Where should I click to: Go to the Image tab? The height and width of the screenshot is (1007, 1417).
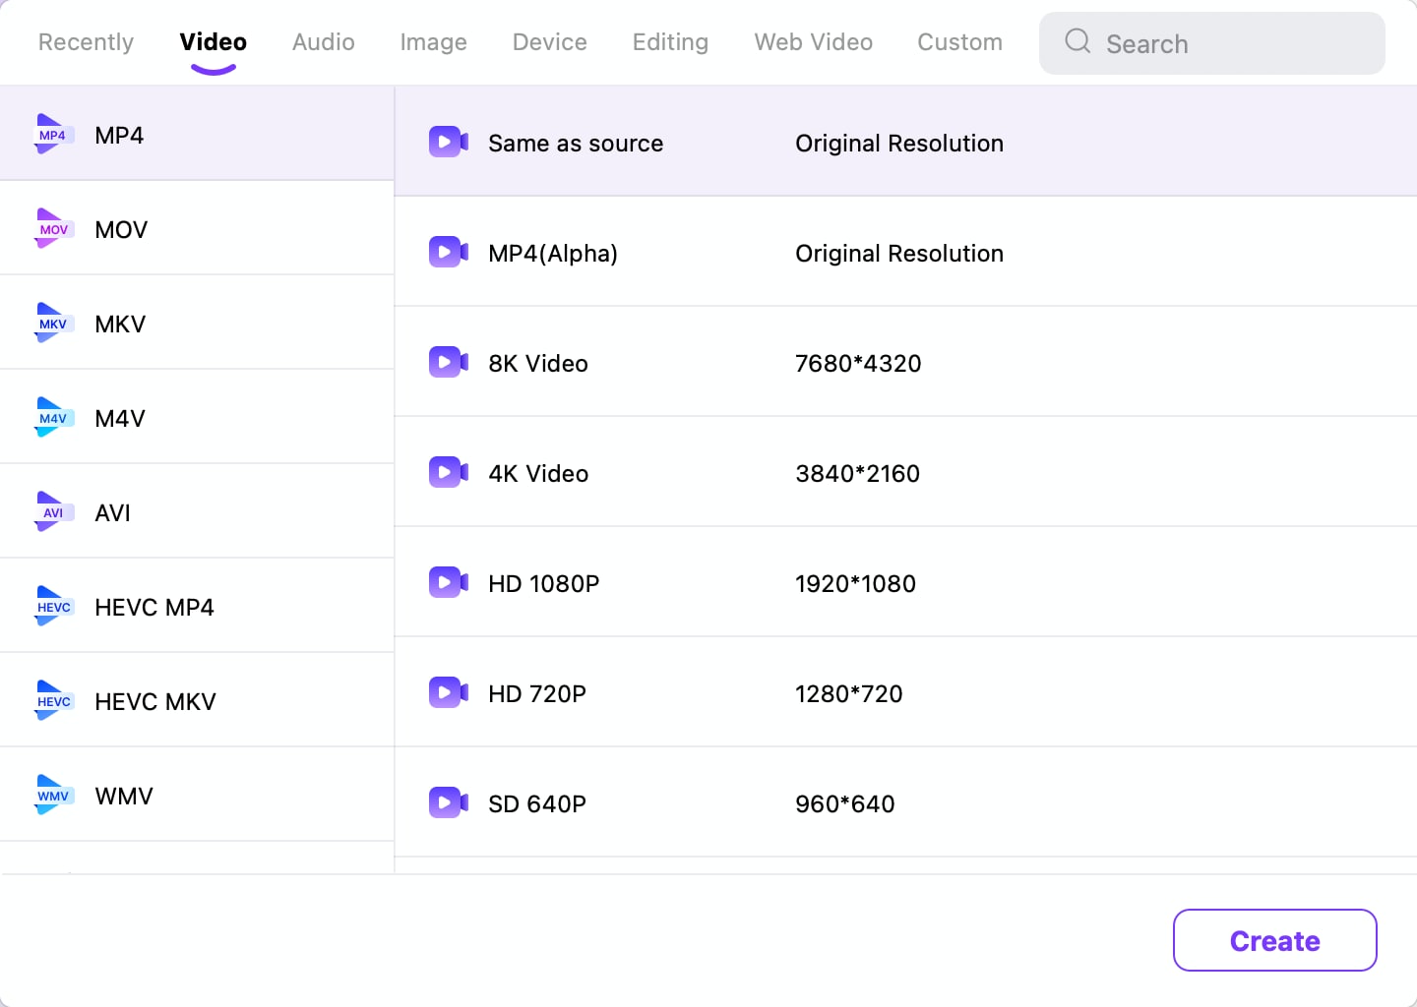(x=434, y=42)
